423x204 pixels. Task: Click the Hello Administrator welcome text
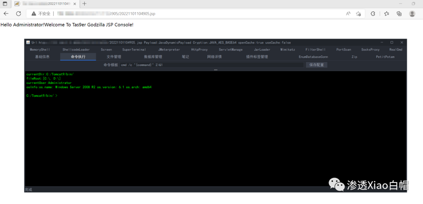pyautogui.click(x=67, y=25)
